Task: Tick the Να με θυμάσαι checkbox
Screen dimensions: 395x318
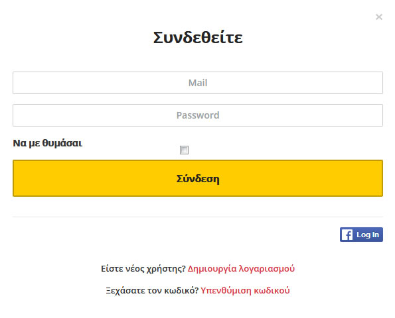Action: pyautogui.click(x=184, y=150)
